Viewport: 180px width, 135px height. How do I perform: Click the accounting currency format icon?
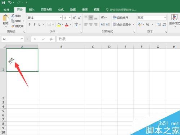pyautogui.click(x=140, y=24)
